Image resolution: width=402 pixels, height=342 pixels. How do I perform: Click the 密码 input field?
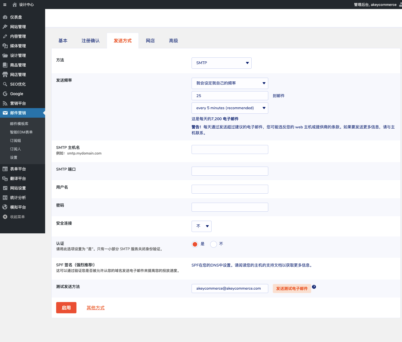[230, 207]
